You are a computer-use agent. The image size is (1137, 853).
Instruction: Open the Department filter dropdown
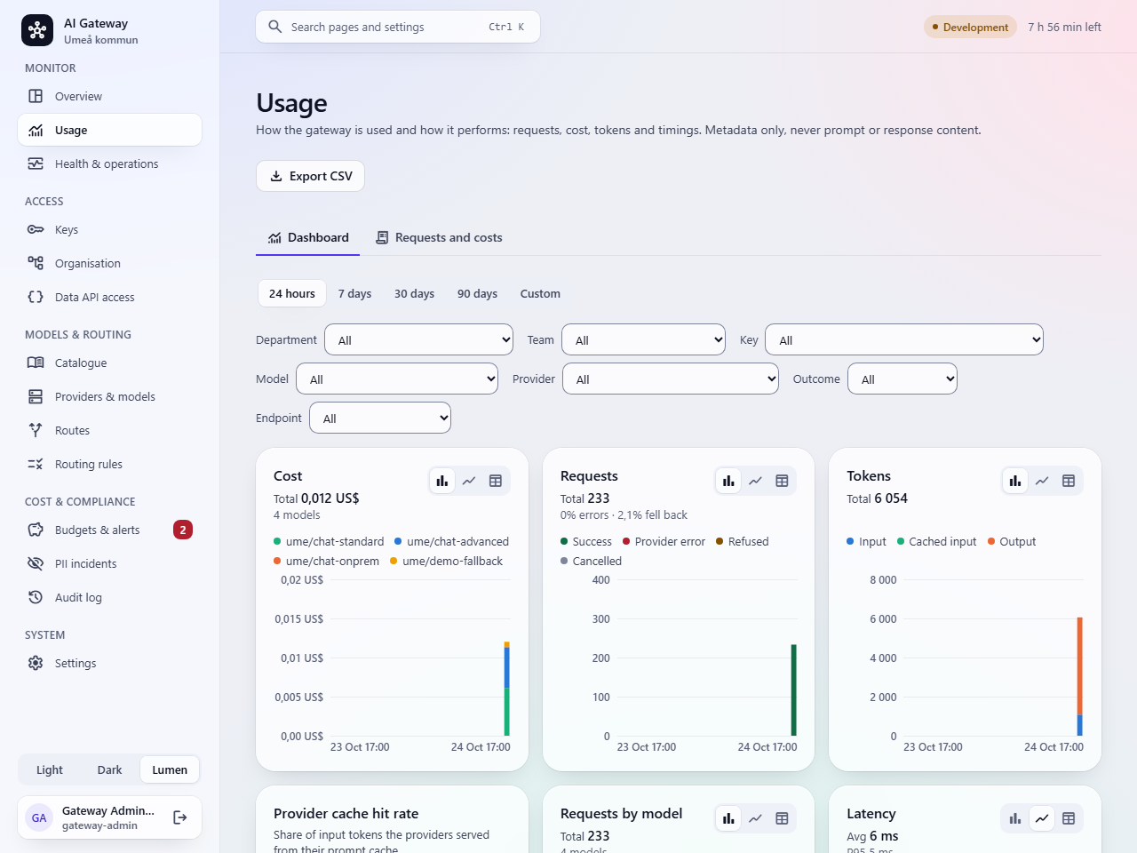point(419,339)
